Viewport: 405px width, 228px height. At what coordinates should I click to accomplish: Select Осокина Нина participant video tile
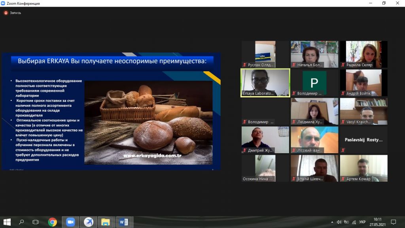point(265,168)
